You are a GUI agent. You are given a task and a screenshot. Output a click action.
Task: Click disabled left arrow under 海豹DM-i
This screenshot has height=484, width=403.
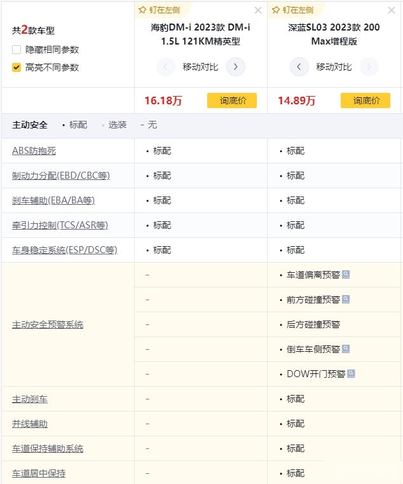[166, 67]
